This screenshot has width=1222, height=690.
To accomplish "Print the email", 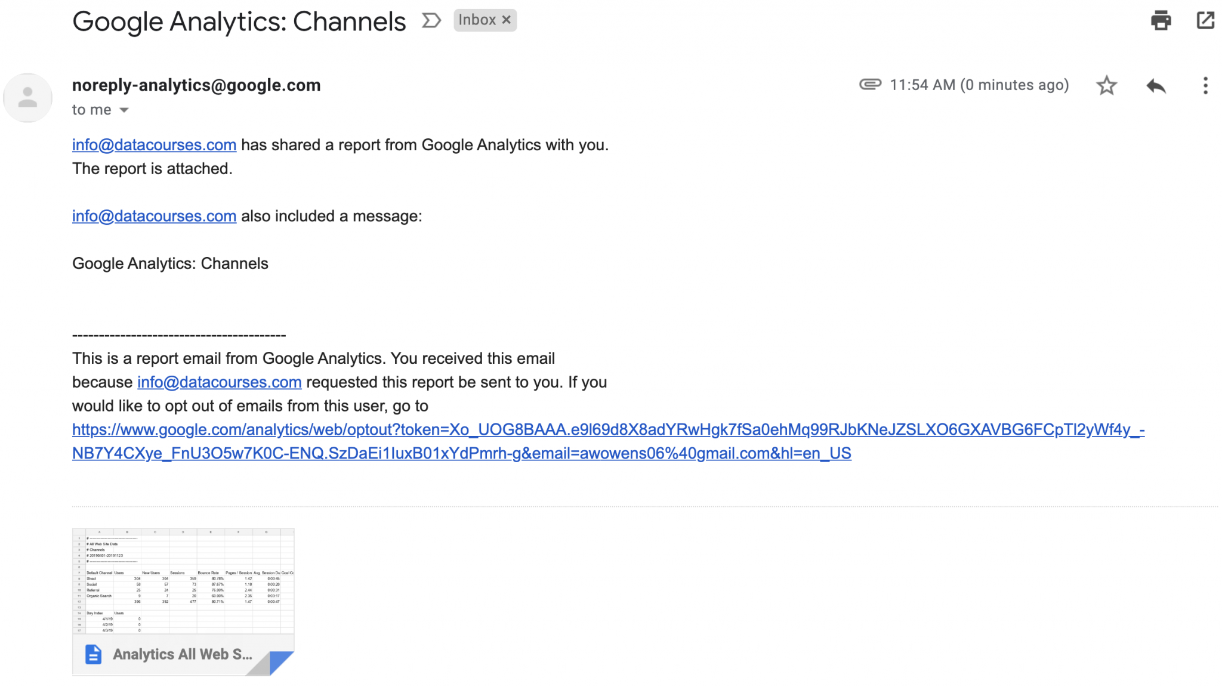I will pos(1160,21).
